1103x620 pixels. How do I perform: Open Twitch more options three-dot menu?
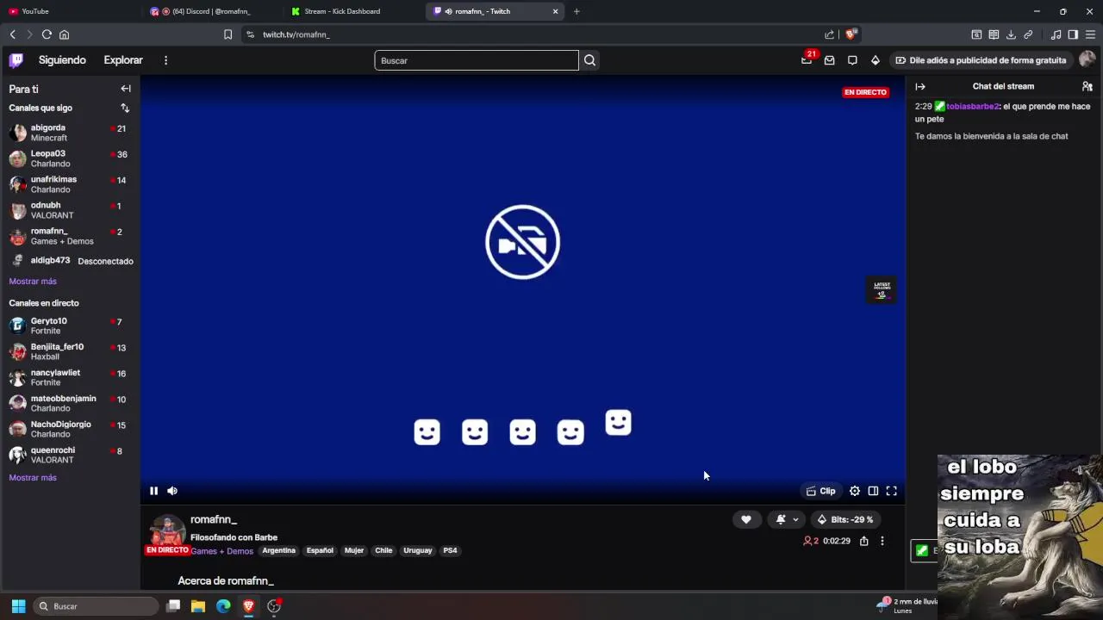tap(165, 60)
